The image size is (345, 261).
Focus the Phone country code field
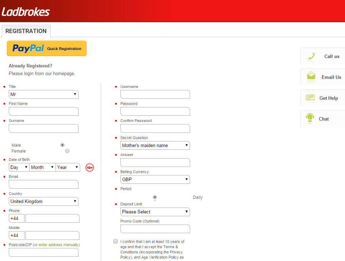pos(16,219)
